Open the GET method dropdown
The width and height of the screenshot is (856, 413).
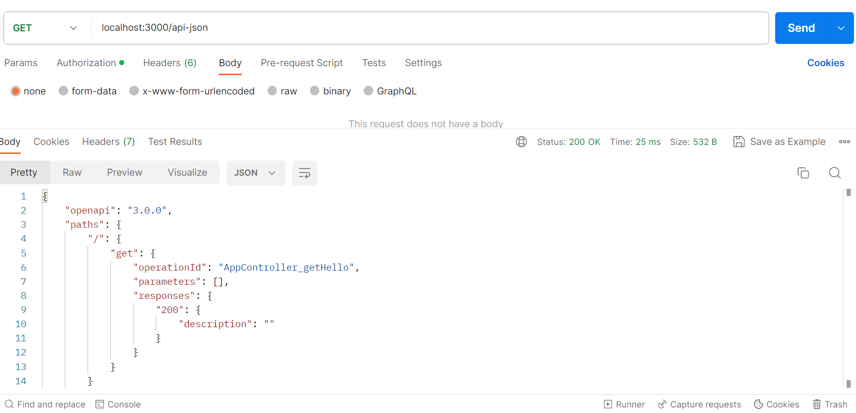click(x=45, y=28)
